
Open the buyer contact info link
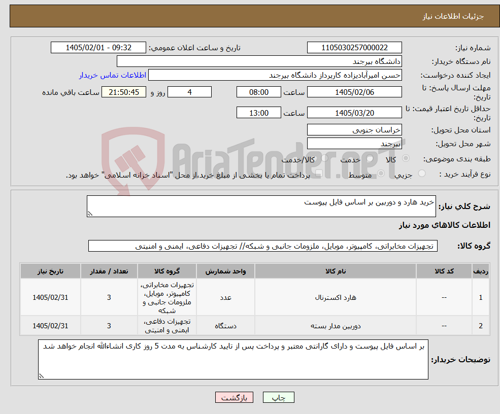click(x=113, y=75)
